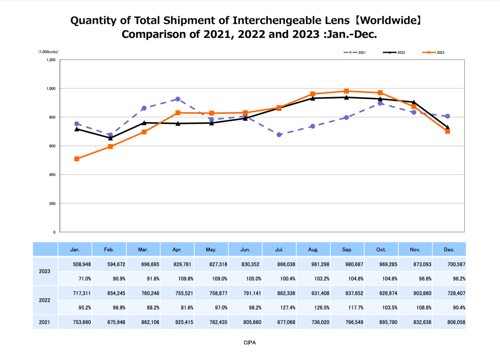Click the purple 2021 July data point
The image size is (500, 353).
(x=279, y=135)
